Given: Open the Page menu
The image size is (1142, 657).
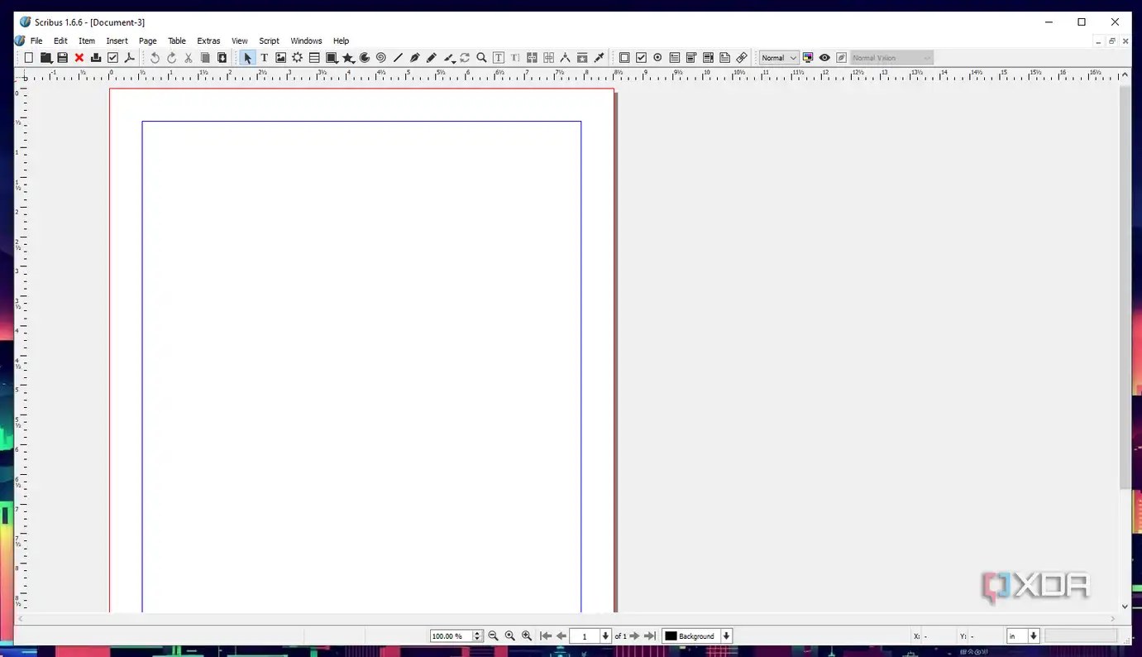Looking at the screenshot, I should pos(148,41).
